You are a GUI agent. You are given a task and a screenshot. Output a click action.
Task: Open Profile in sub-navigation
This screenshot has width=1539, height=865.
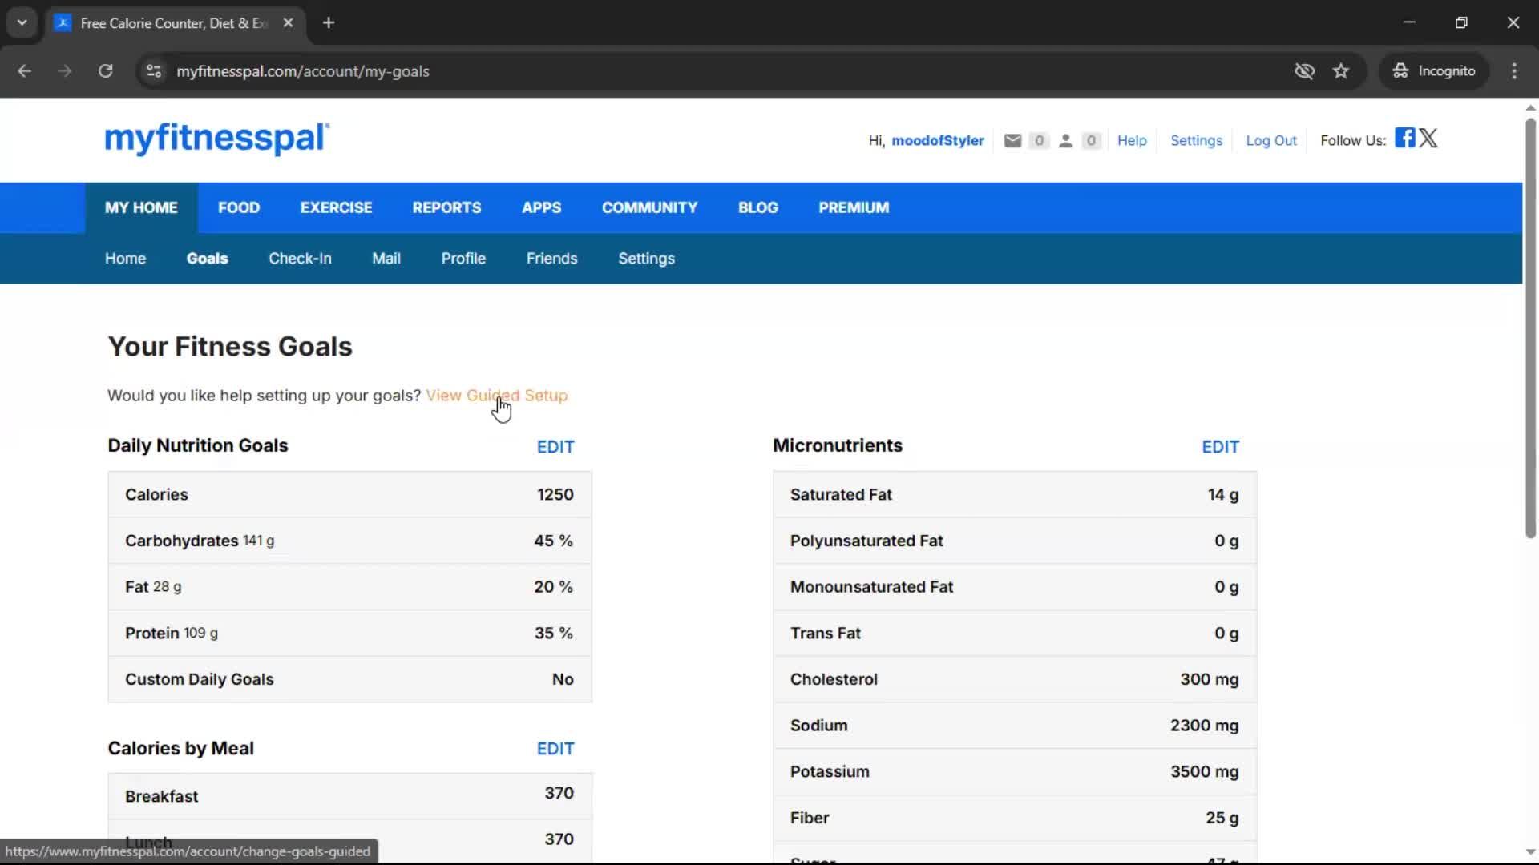[463, 259]
